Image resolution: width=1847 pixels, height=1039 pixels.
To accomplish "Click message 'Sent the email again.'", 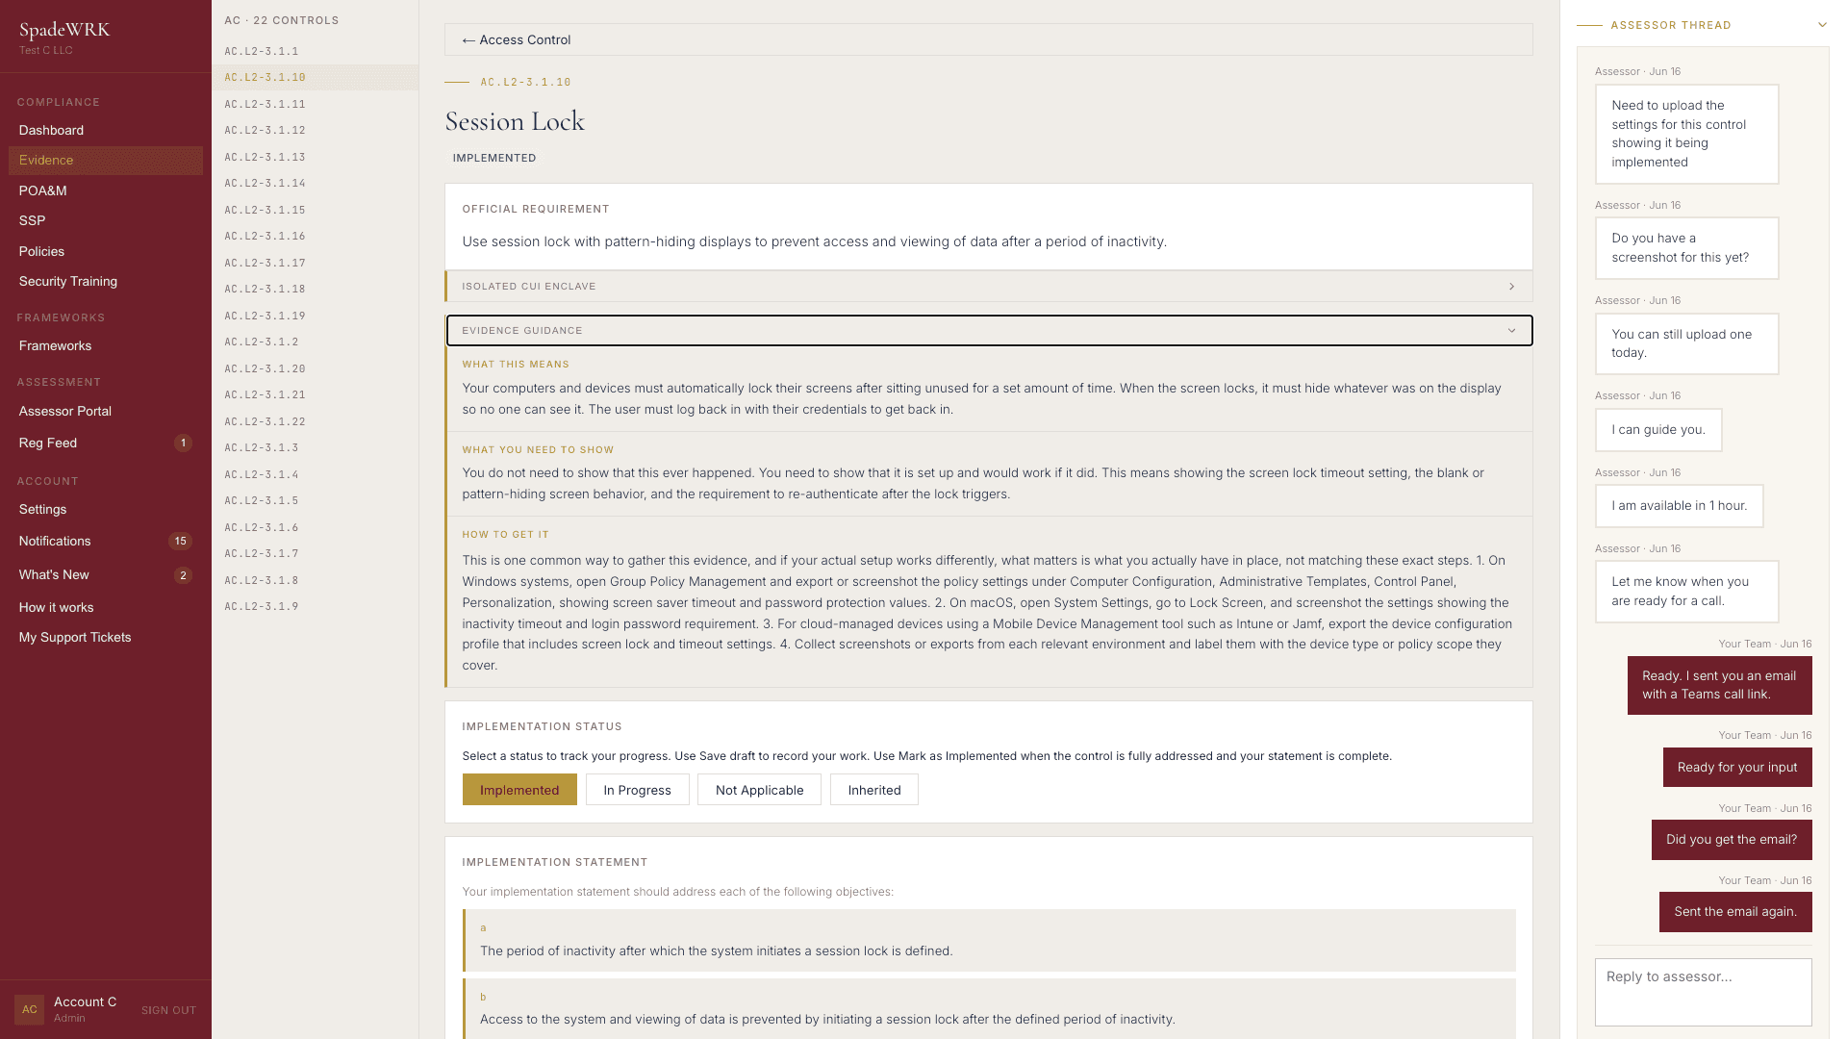I will pyautogui.click(x=1735, y=912).
